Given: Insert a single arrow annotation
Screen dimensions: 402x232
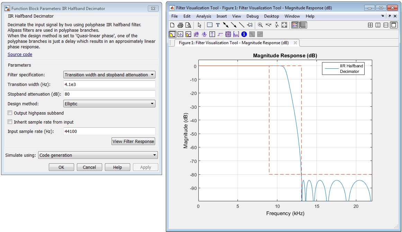Looking at the screenshot, I should tap(234, 25).
